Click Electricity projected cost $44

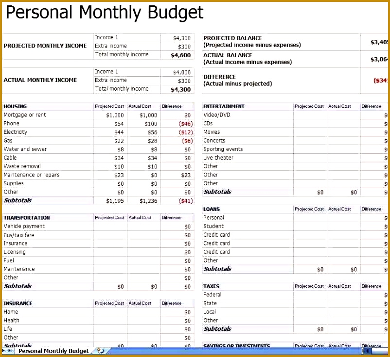pyautogui.click(x=119, y=132)
